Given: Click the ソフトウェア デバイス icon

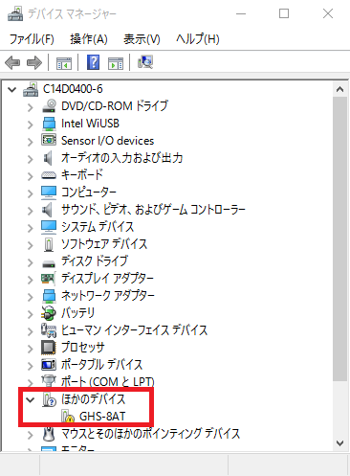Looking at the screenshot, I should 49,244.
